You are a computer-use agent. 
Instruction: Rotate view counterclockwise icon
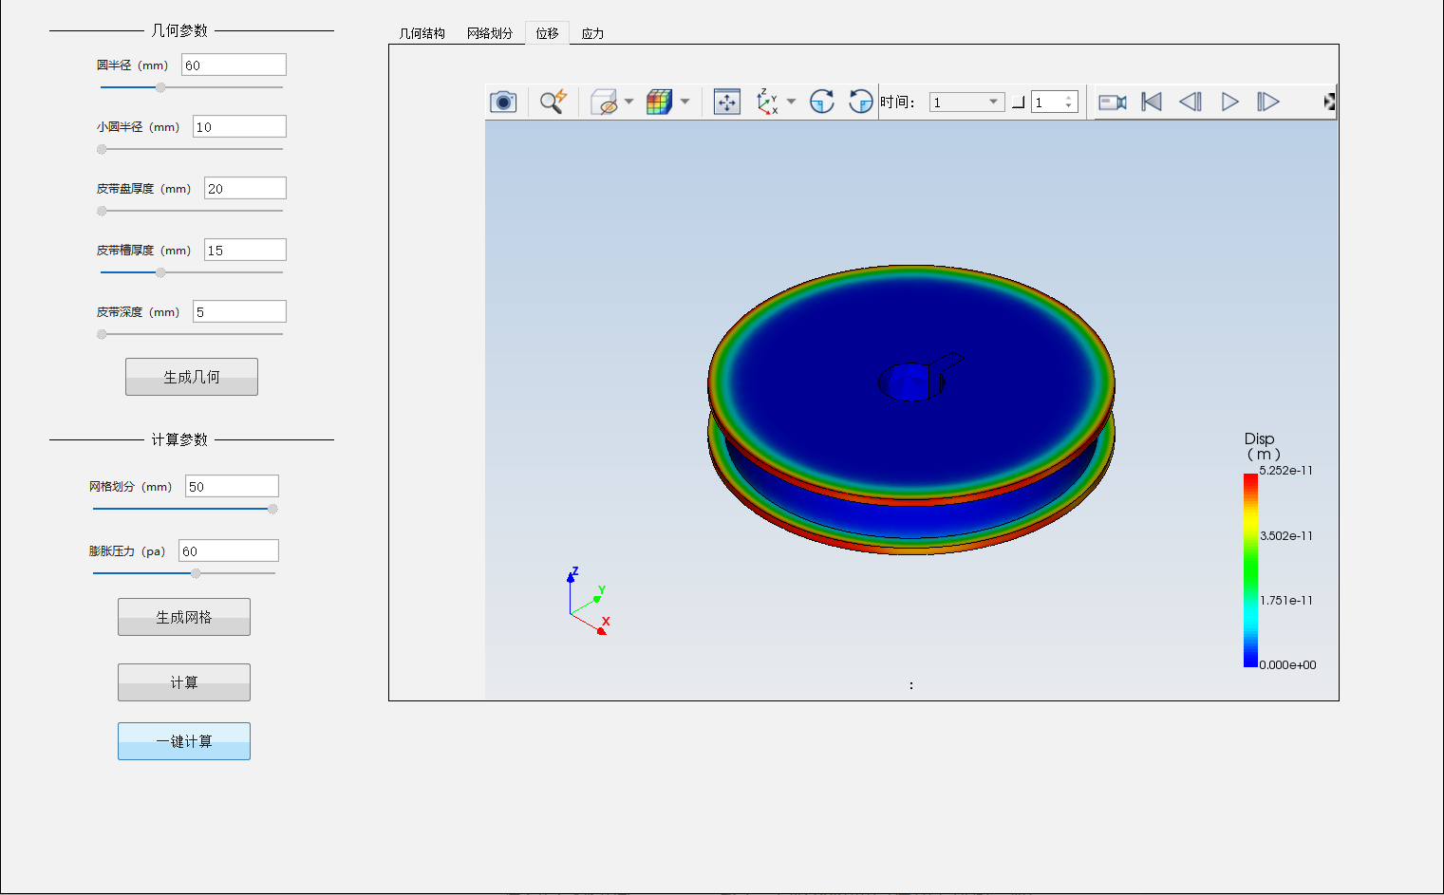click(x=860, y=102)
